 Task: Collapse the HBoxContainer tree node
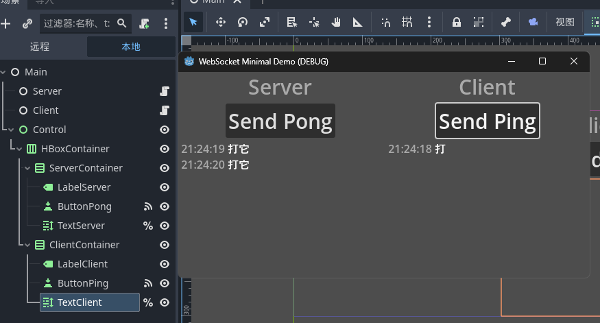click(x=19, y=149)
